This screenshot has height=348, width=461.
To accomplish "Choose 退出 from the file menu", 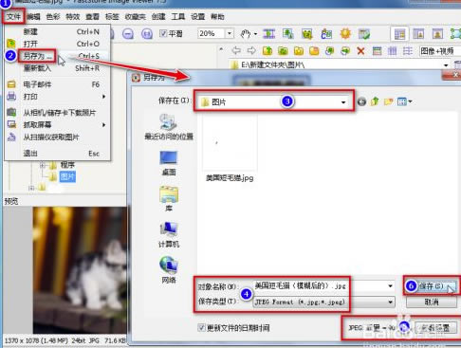I will 58,154.
